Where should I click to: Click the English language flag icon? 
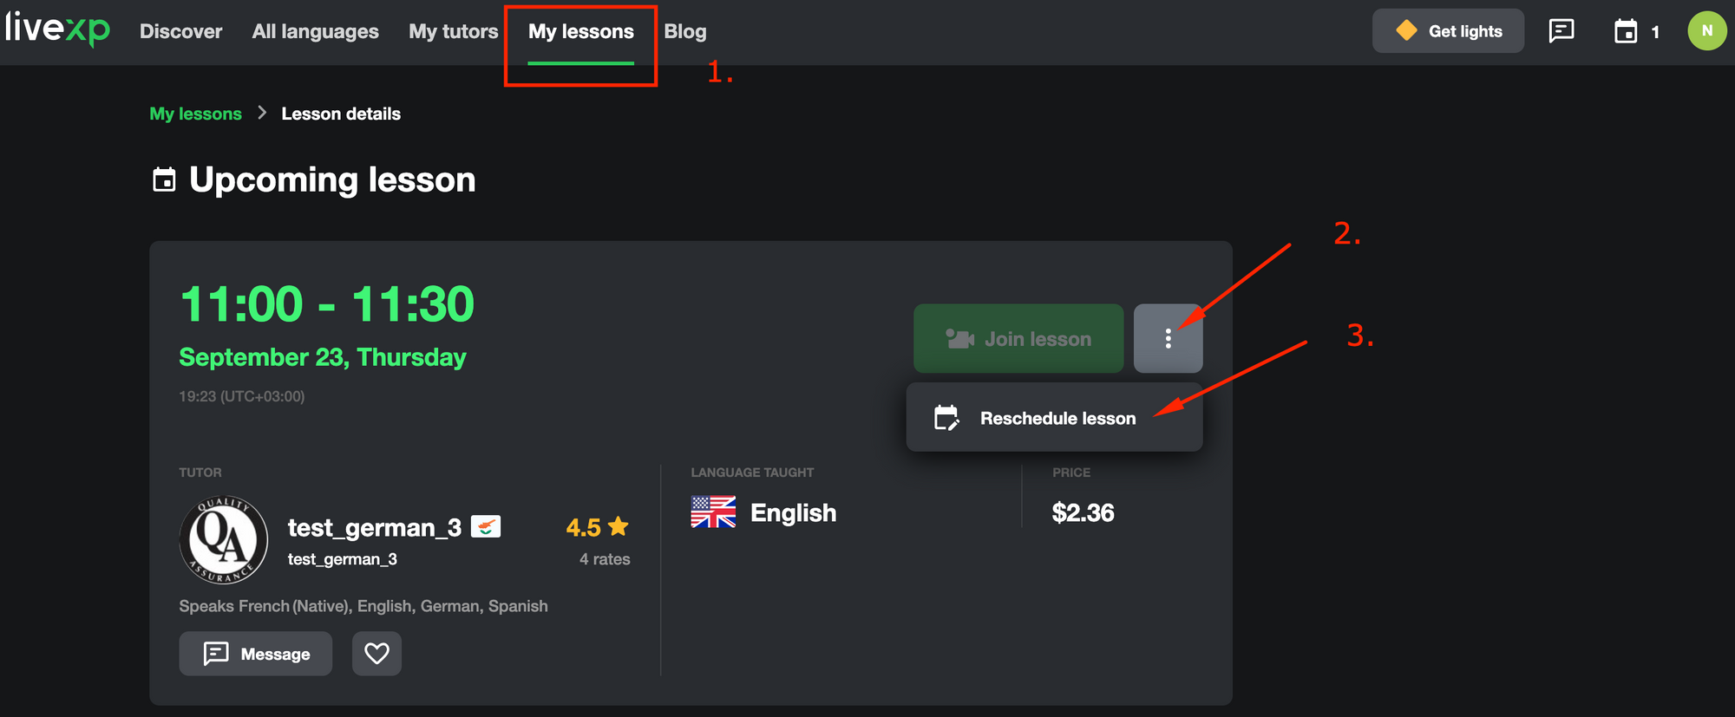click(x=713, y=512)
